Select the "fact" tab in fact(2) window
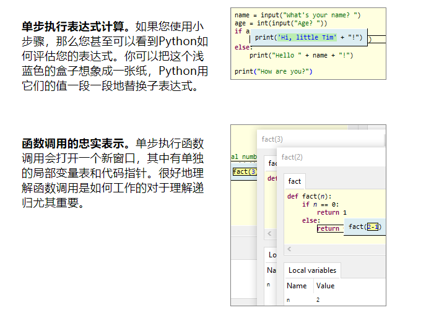426x318 pixels. click(295, 181)
